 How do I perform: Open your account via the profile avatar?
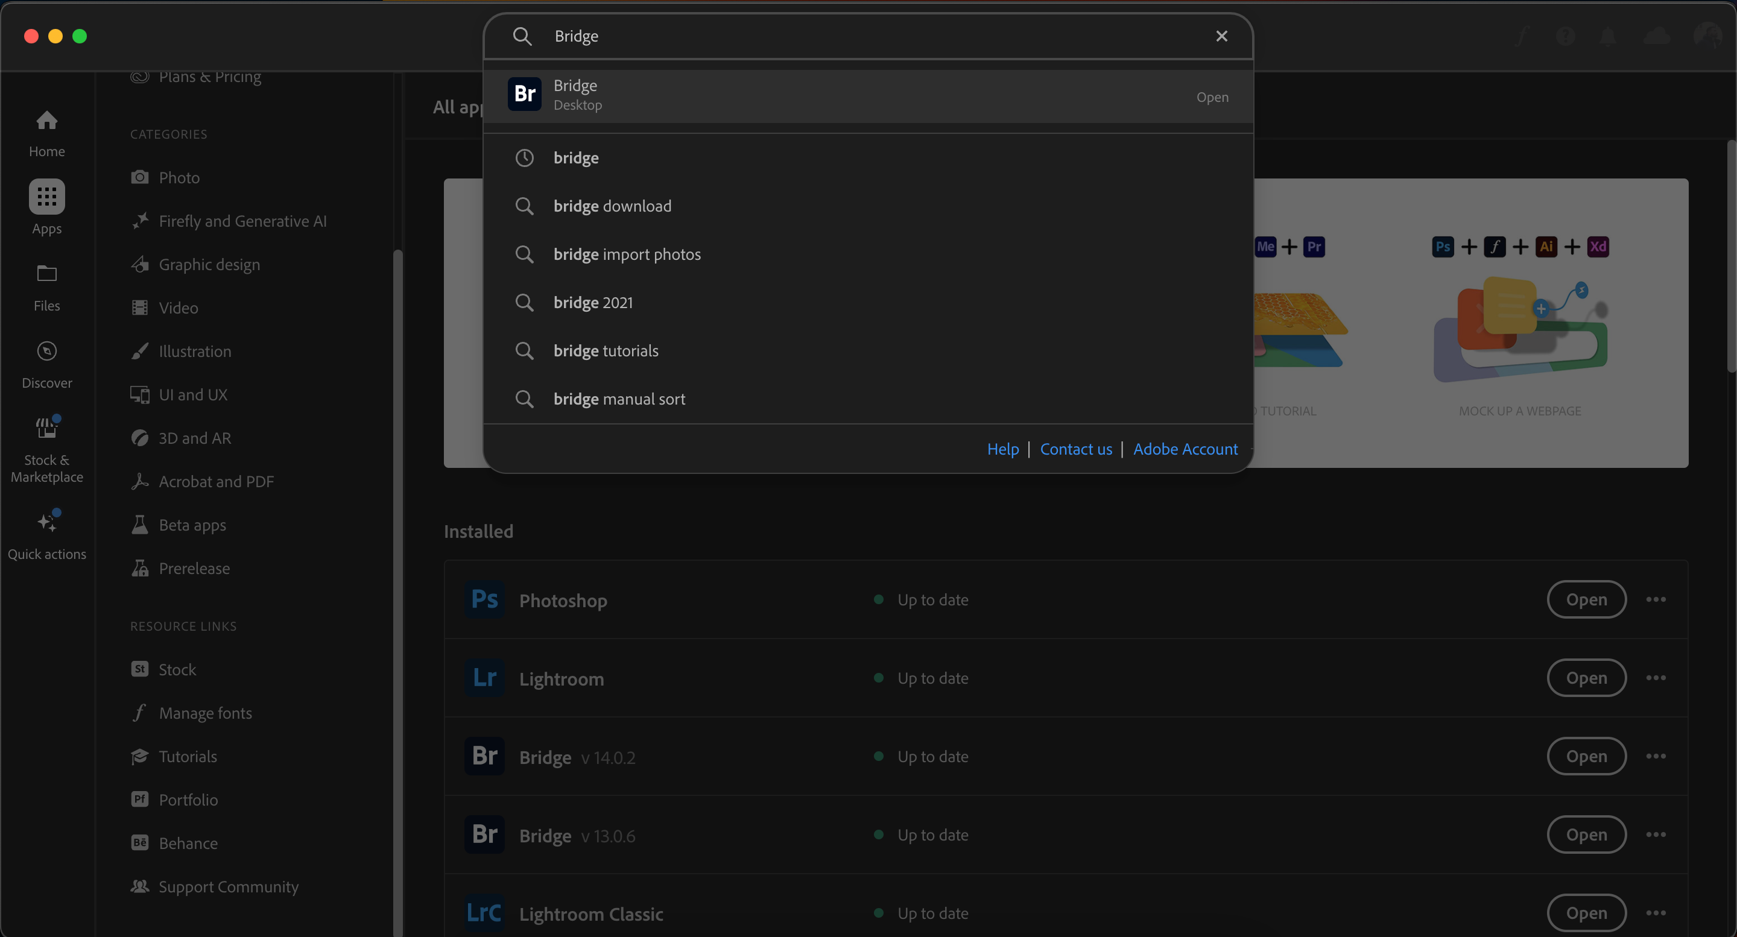click(1709, 36)
